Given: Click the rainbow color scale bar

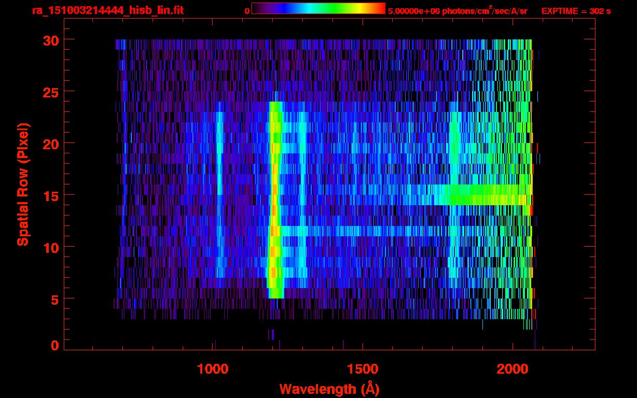Looking at the screenshot, I should coord(318,8).
